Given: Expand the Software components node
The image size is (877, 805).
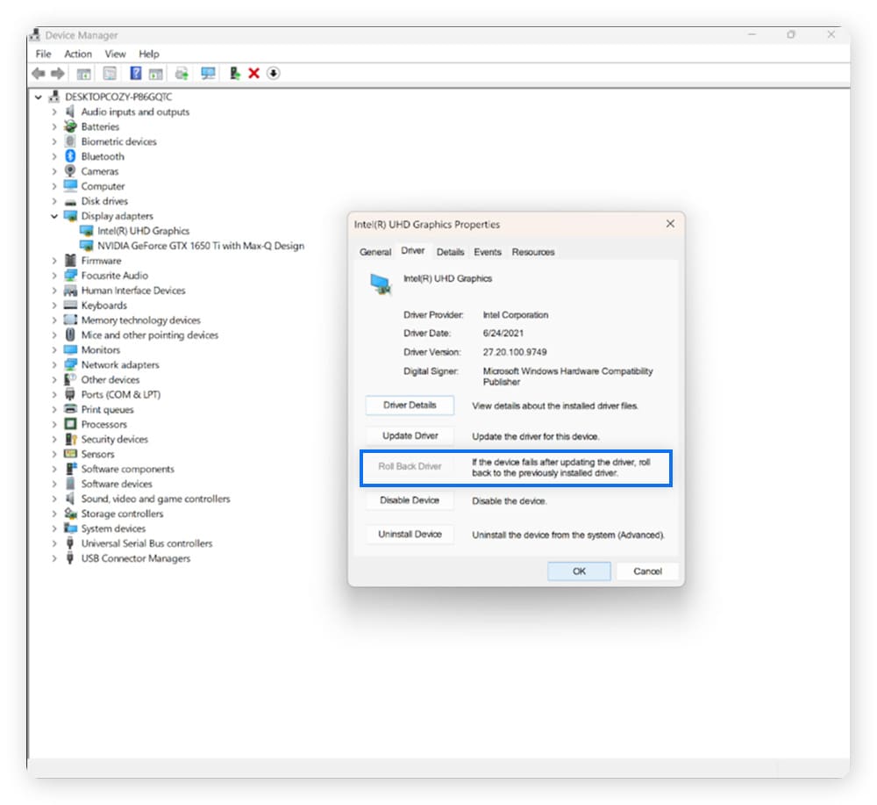Looking at the screenshot, I should click(54, 469).
